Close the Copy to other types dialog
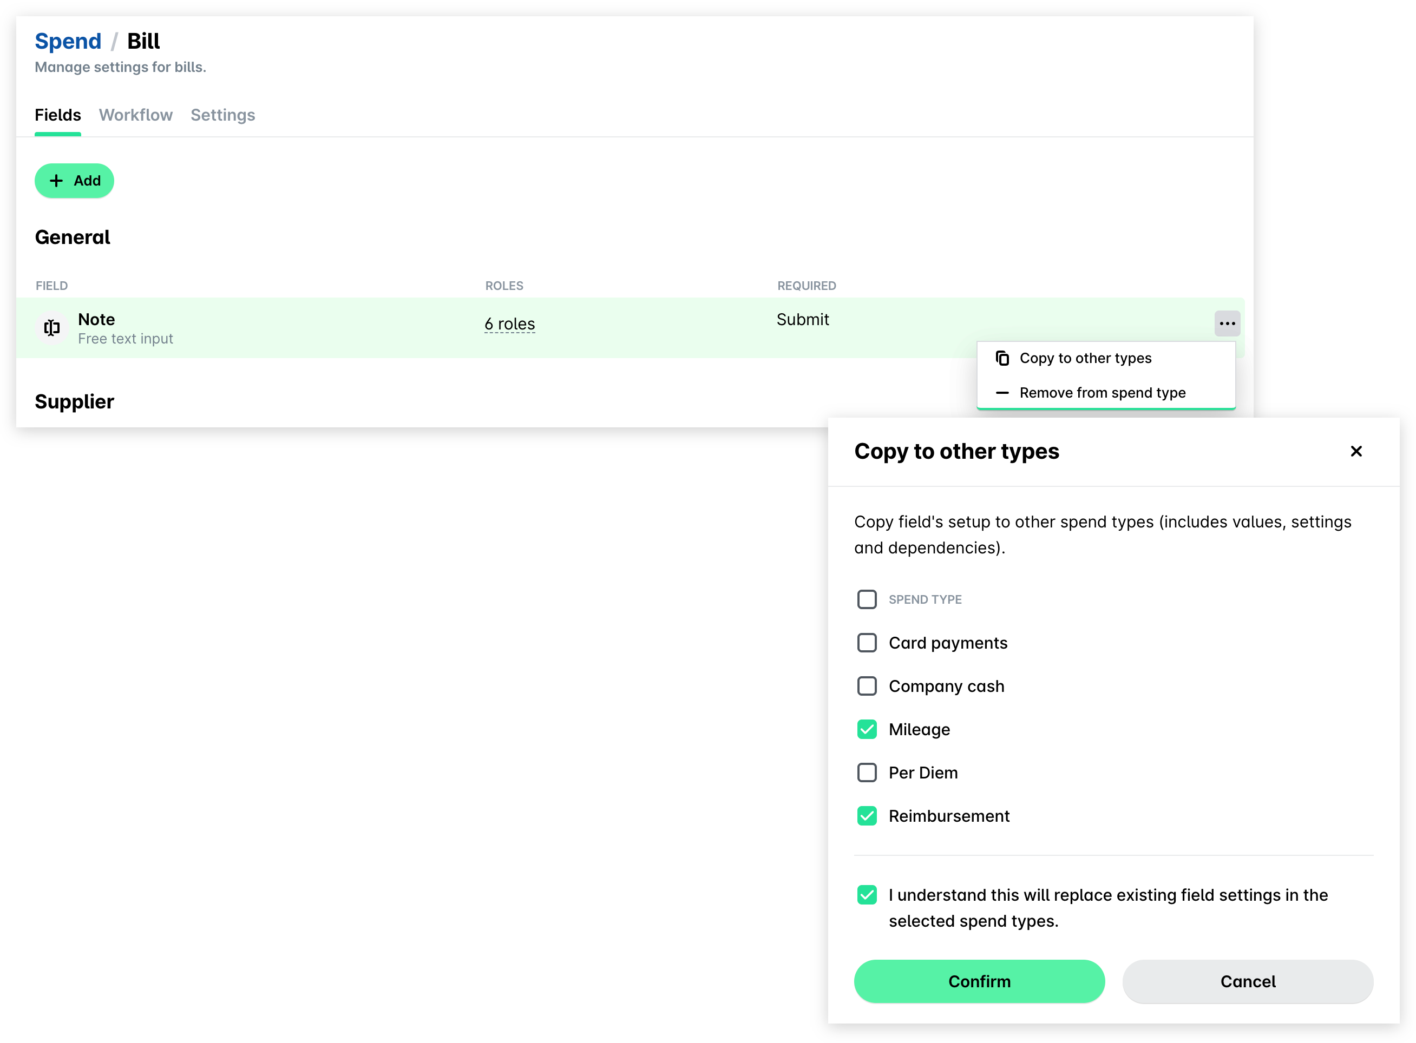Screen dimensions: 1416x1043 pos(1355,451)
